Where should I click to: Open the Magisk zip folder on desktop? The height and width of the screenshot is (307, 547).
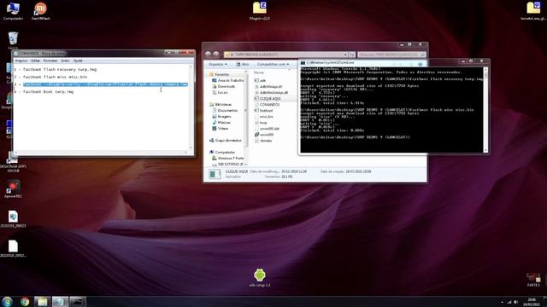(260, 11)
